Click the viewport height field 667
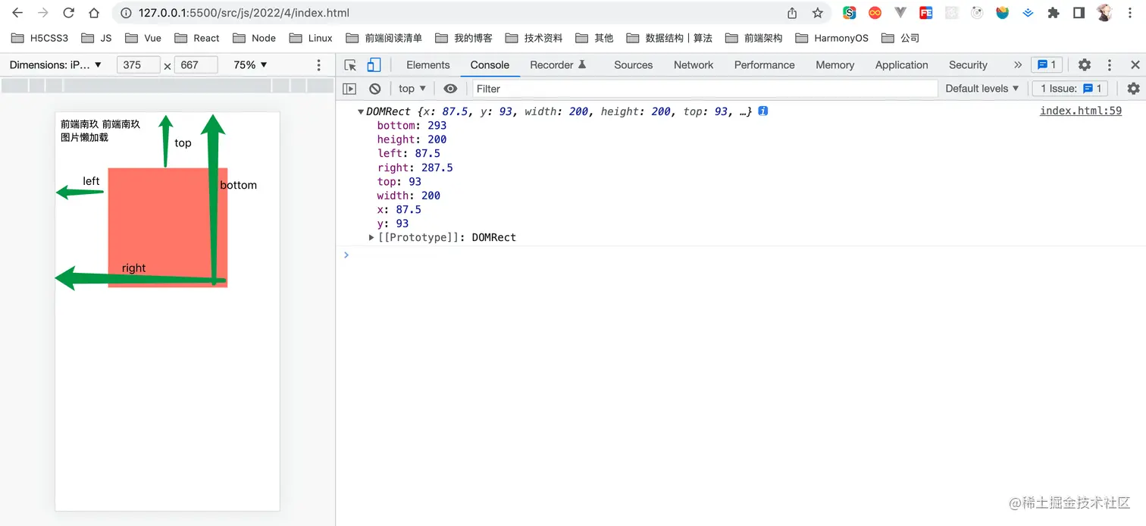The image size is (1146, 526). (x=196, y=65)
